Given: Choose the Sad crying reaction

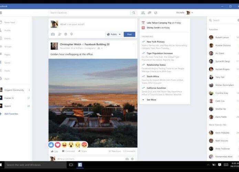Looking at the screenshot, I should click(78, 145).
